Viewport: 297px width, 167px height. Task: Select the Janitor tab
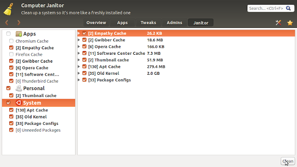(201, 23)
